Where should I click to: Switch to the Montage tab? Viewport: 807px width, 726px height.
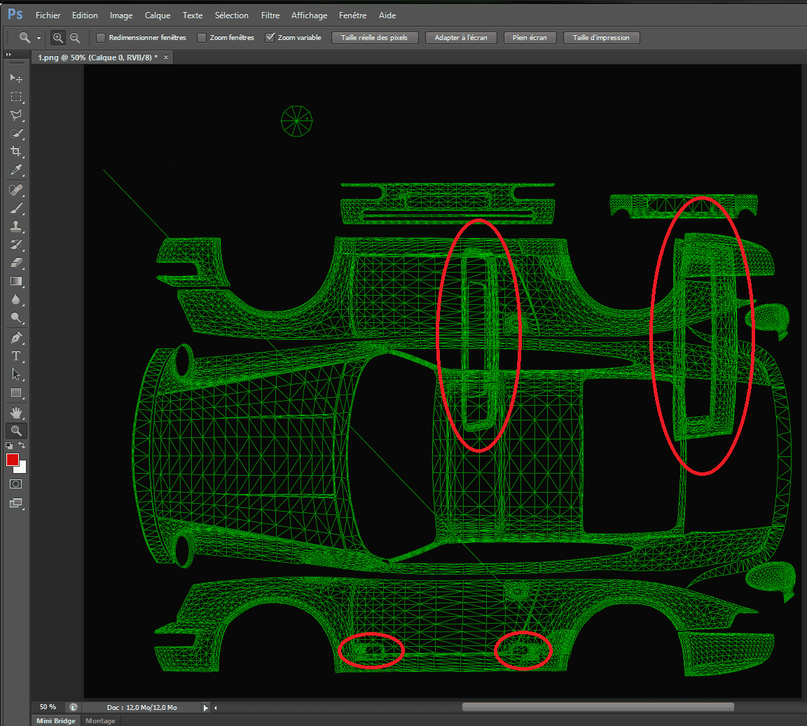coord(100,721)
